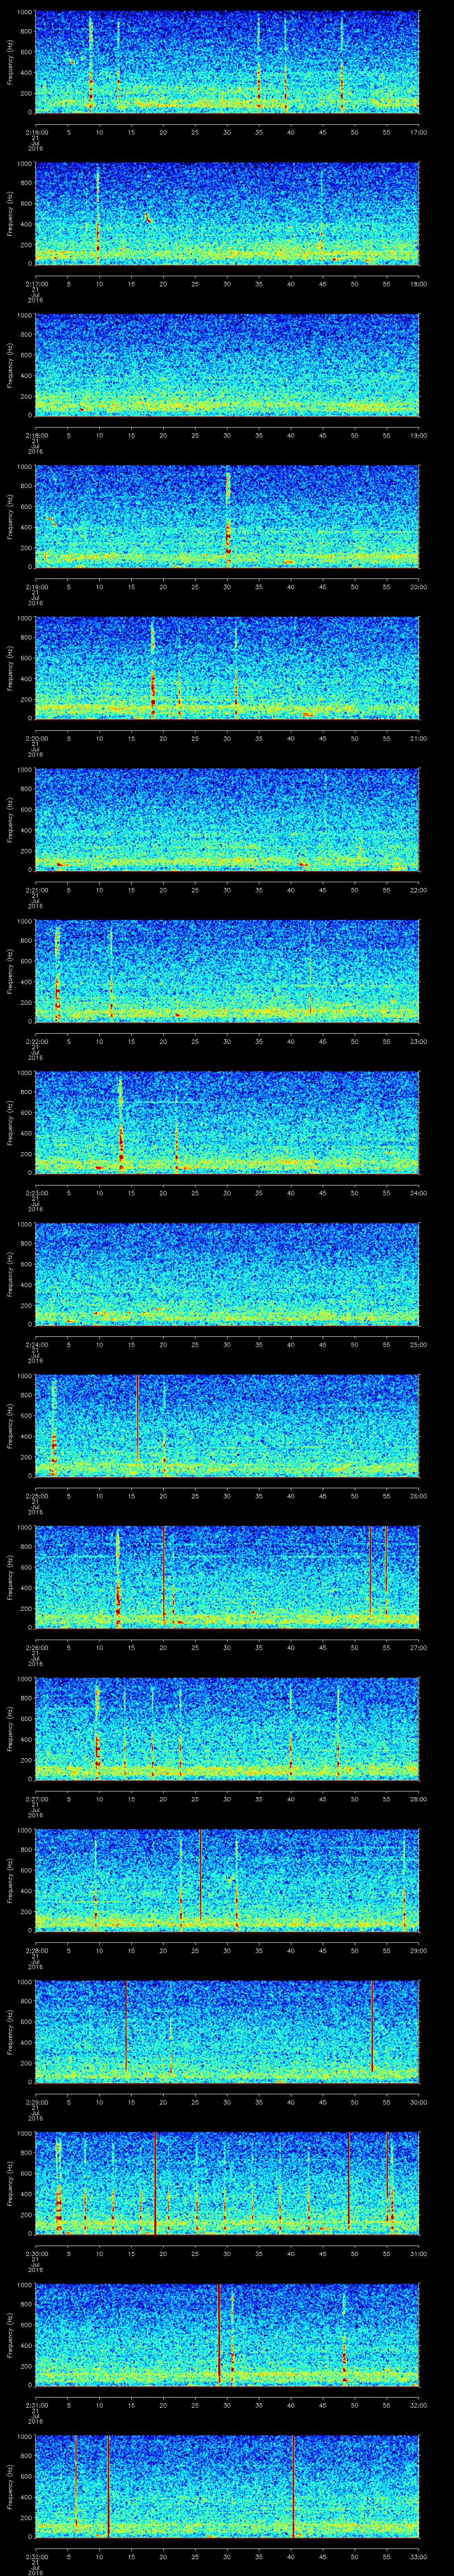454x2576 pixels.
Task: Click the 2:18:00 start time label
Action: click(36, 435)
